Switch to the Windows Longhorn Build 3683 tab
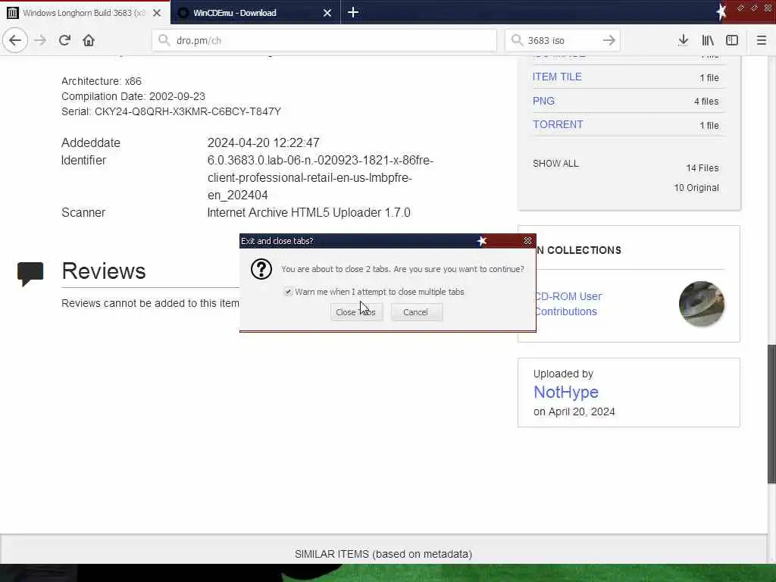Screen dimensions: 776x582 click(85, 13)
